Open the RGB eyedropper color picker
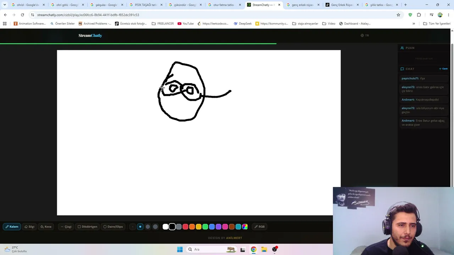 point(260,227)
